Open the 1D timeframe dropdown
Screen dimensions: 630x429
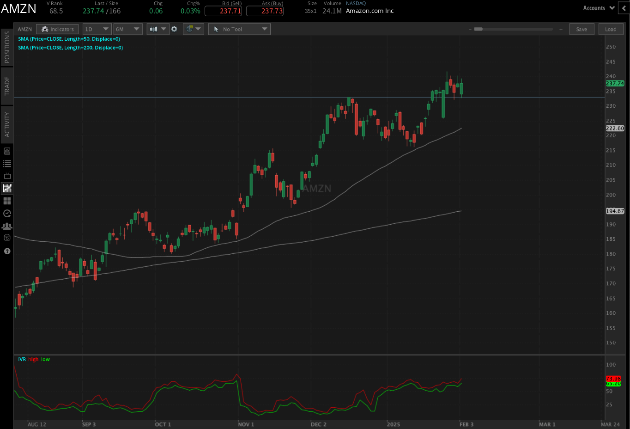click(97, 29)
